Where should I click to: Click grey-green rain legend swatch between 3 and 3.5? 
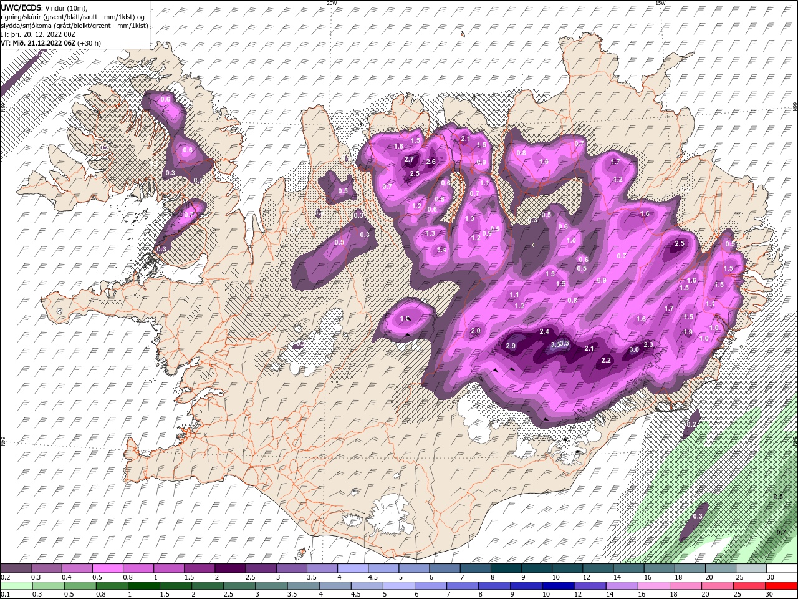(271, 586)
